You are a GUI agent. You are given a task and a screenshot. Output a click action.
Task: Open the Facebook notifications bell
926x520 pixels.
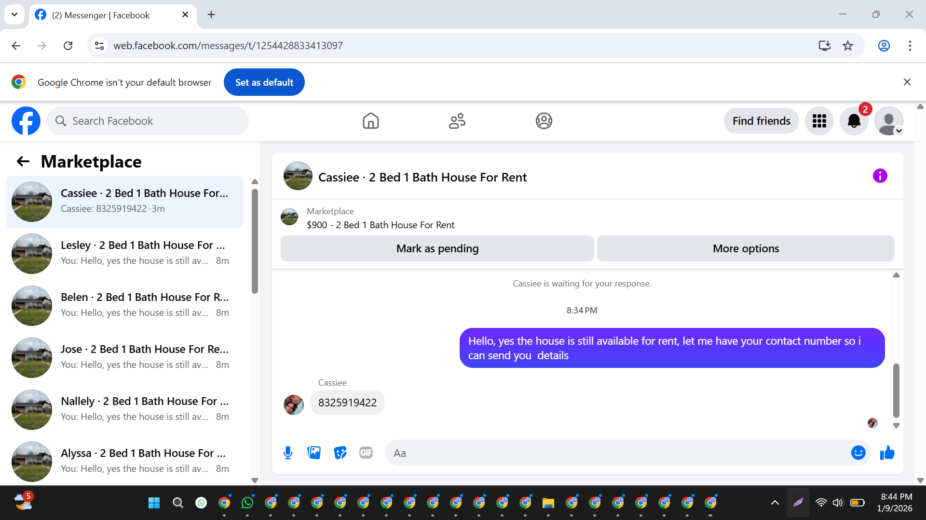tap(854, 121)
